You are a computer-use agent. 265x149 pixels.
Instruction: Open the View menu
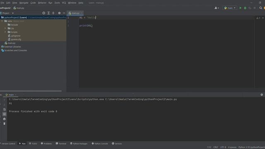[x=14, y=3]
